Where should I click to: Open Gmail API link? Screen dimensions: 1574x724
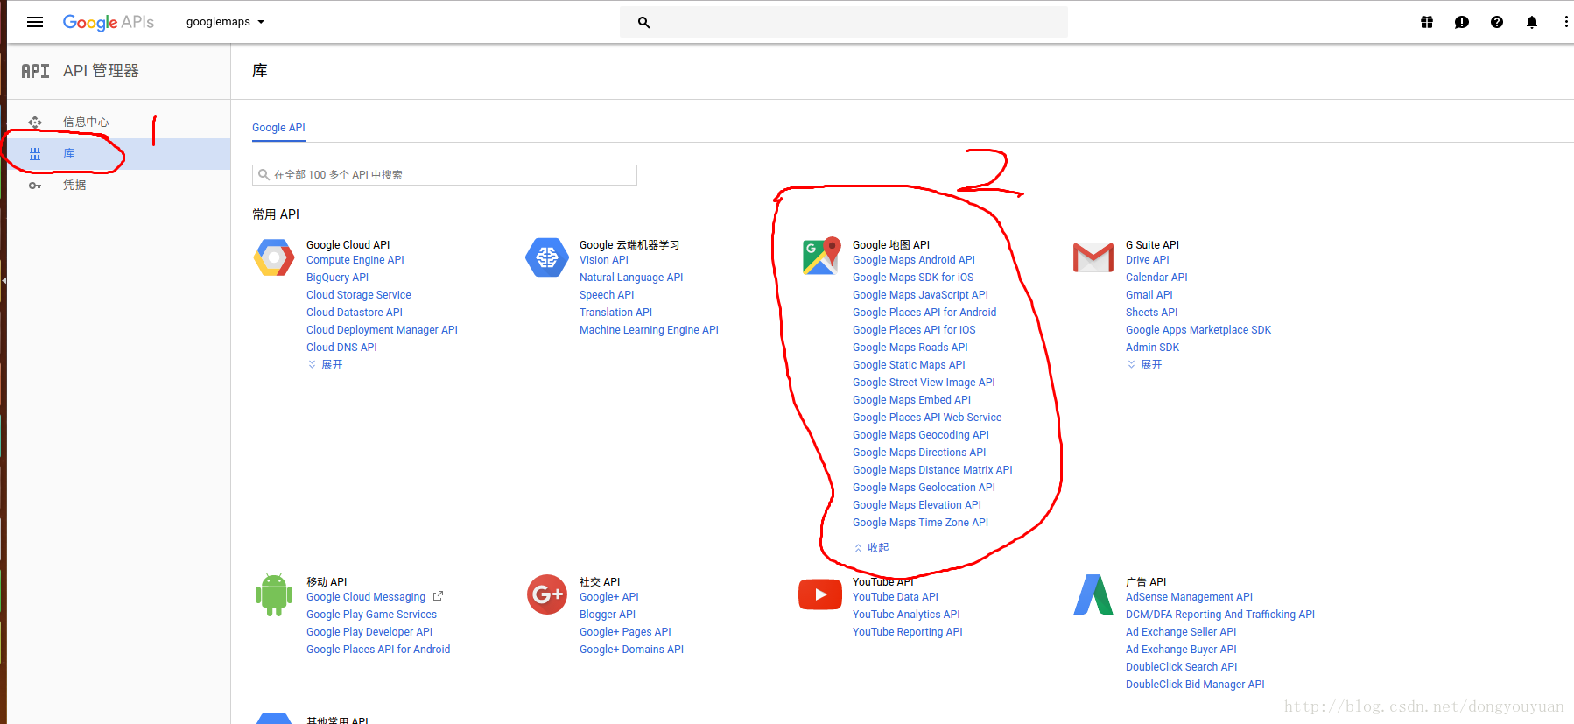pos(1149,295)
